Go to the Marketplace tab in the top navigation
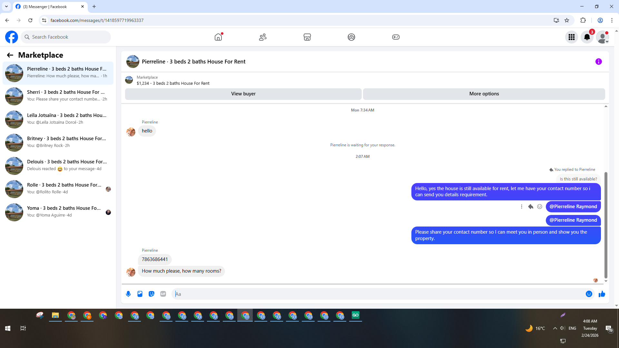This screenshot has height=348, width=619. pos(307,37)
